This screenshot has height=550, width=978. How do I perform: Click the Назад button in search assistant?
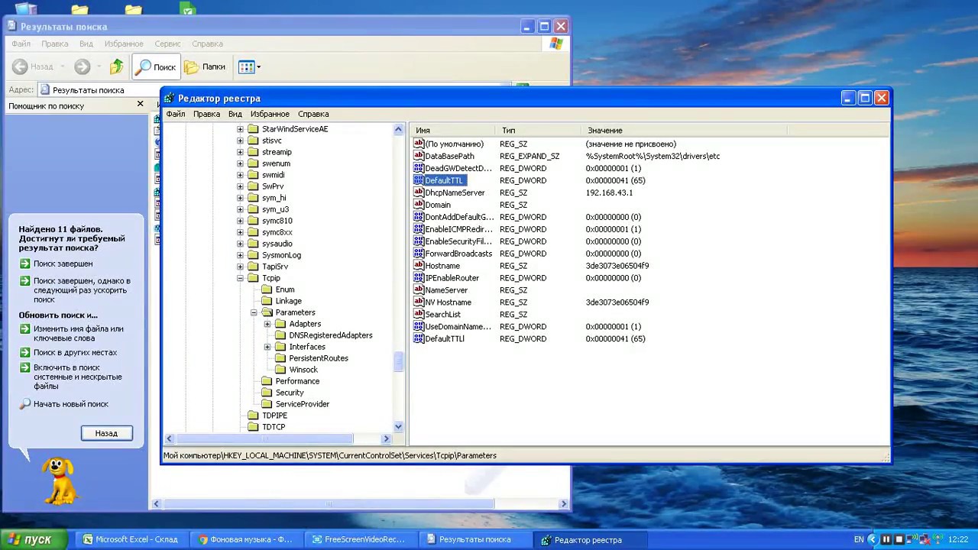pos(106,433)
